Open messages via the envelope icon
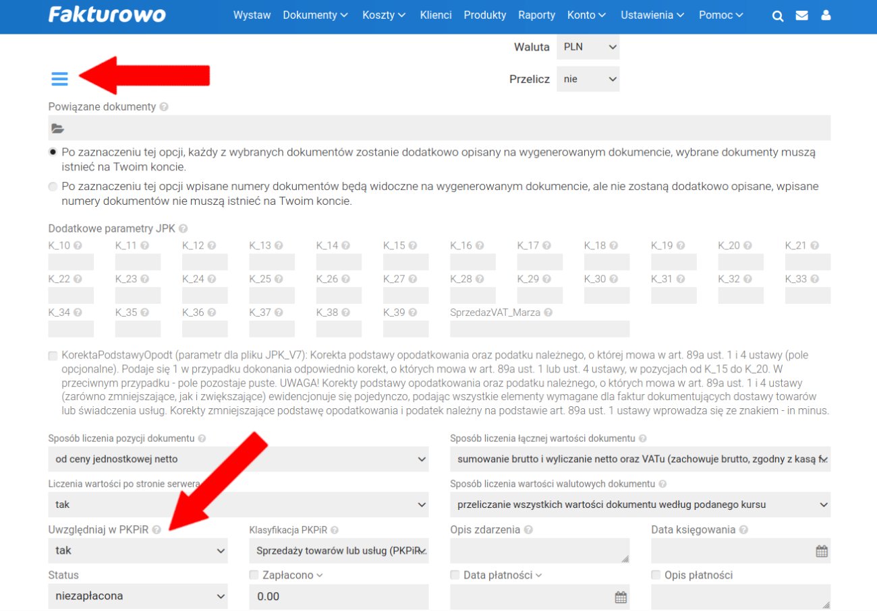 tap(801, 16)
